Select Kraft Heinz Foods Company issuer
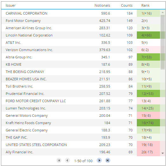 point(28,123)
